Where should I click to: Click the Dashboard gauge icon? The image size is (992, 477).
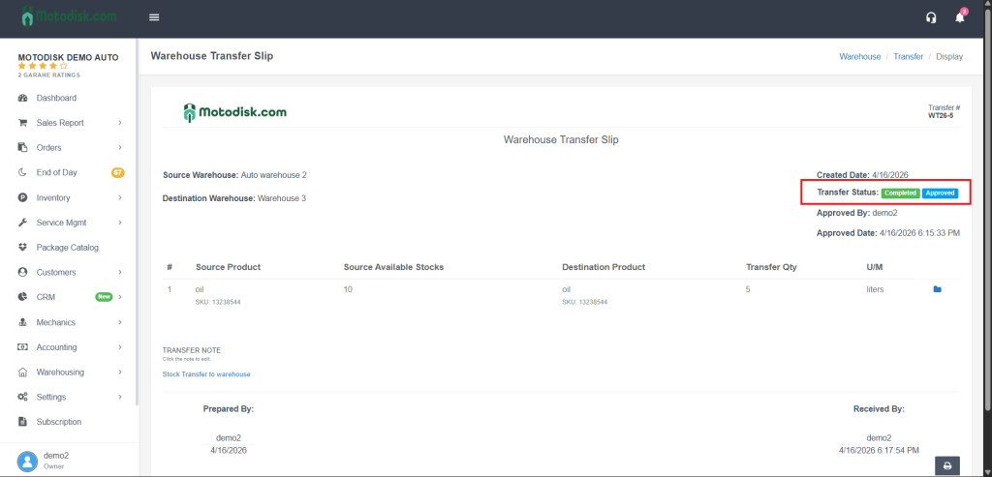click(x=22, y=98)
